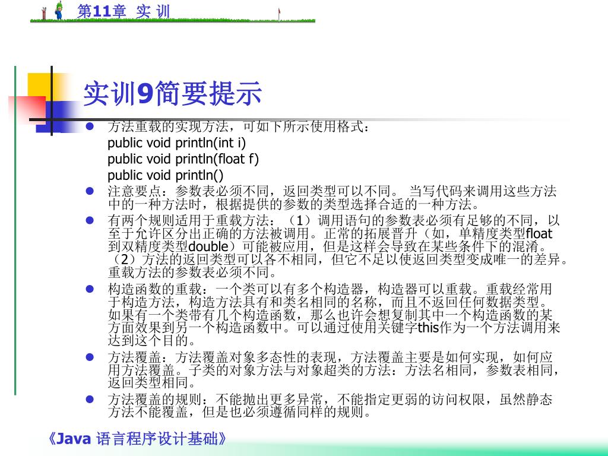Click the red flag on the grass line
This screenshot has width=608, height=456.
click(279, 14)
